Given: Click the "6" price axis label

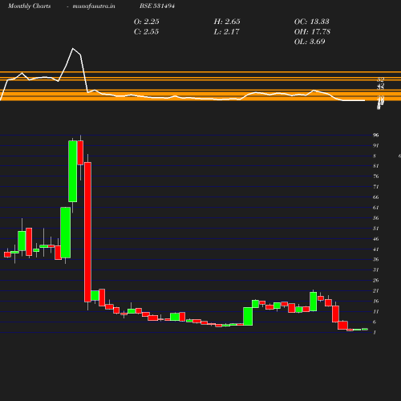Looking at the screenshot, I should tap(375, 322).
